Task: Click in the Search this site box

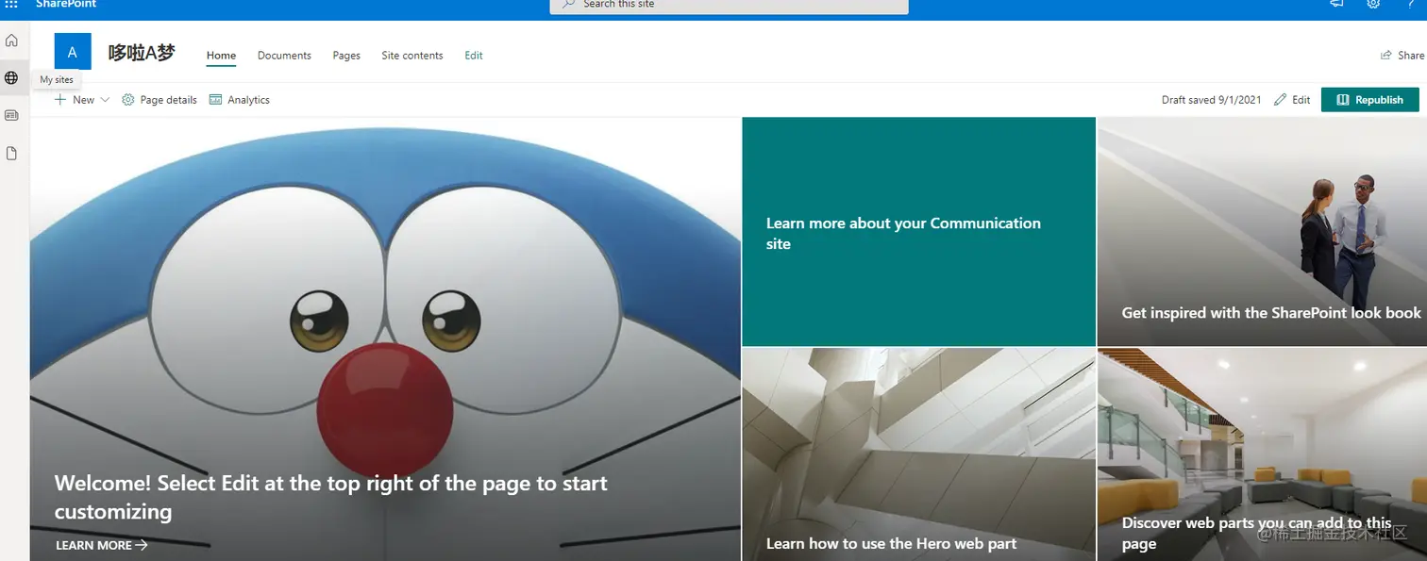Action: (729, 6)
